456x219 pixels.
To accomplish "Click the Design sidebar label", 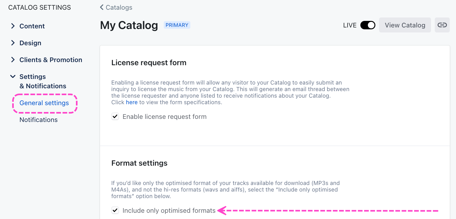I will (x=30, y=43).
